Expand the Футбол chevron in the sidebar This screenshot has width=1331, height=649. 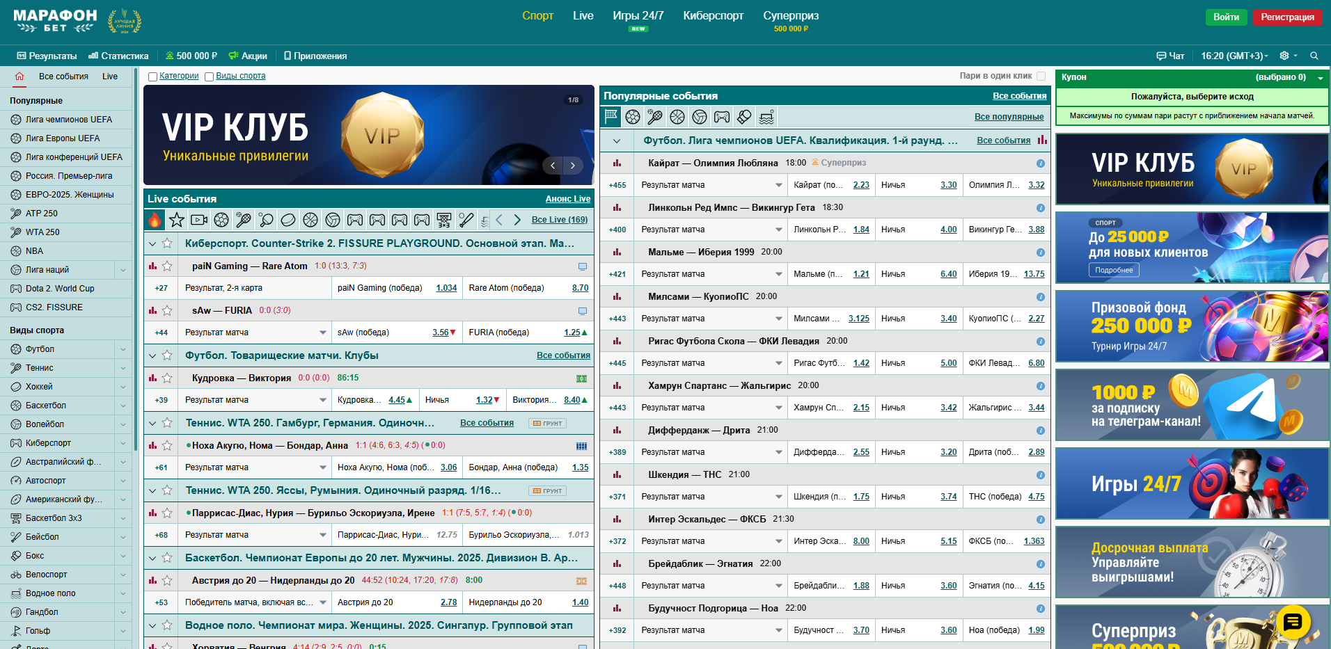[x=123, y=349]
